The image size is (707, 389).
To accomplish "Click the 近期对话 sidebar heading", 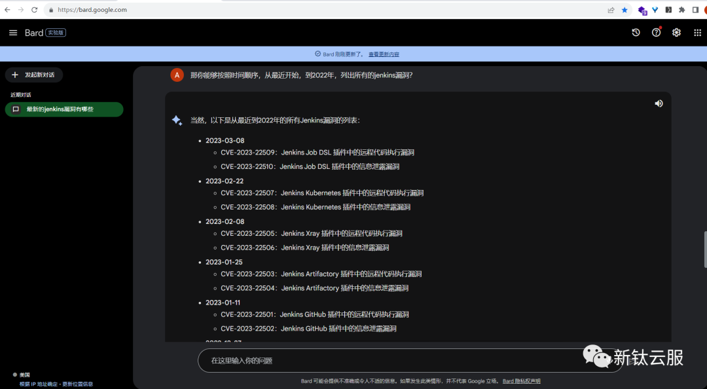I will point(21,95).
